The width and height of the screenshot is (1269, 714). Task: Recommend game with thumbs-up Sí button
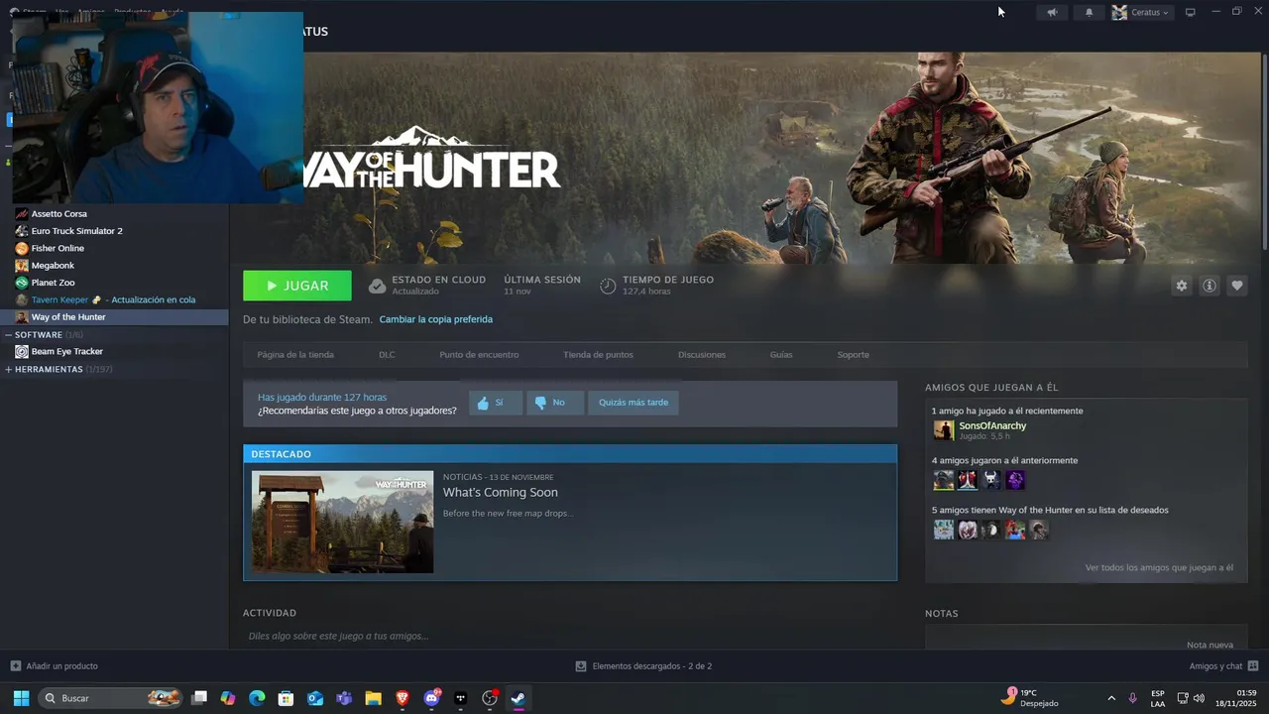(x=495, y=403)
